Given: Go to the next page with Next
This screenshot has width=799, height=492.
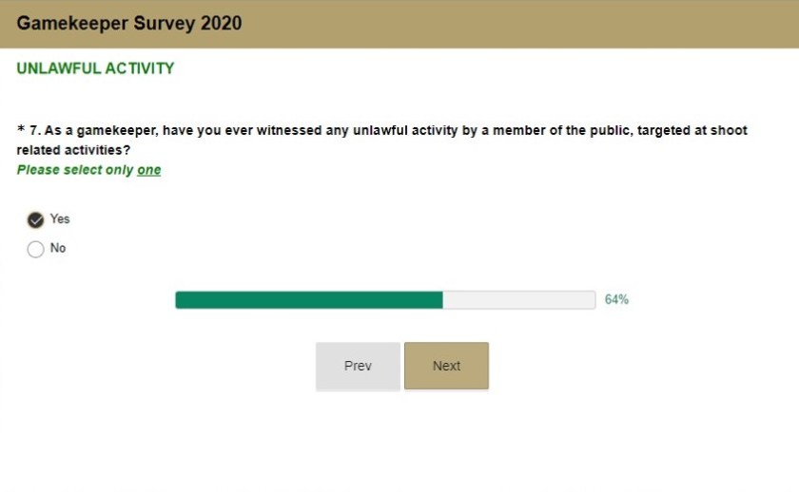Looking at the screenshot, I should [446, 366].
